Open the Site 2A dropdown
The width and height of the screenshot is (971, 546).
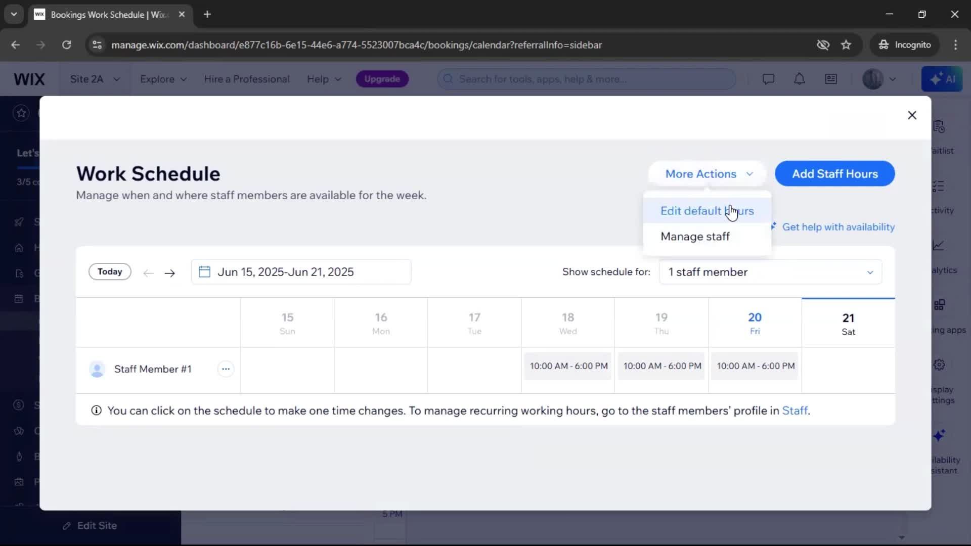click(x=95, y=79)
